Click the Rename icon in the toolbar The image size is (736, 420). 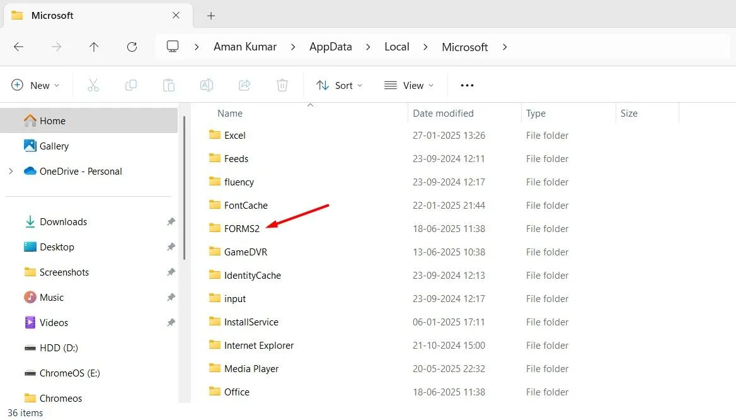(207, 85)
